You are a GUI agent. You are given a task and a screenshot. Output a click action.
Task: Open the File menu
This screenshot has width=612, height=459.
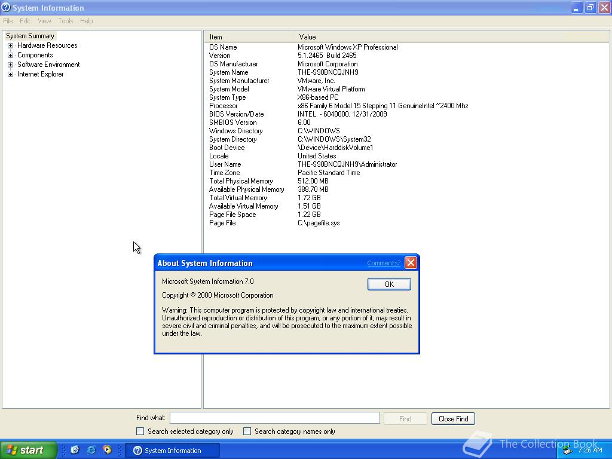click(8, 21)
